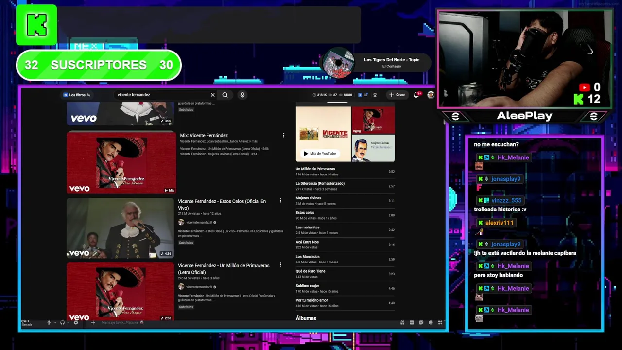This screenshot has height=350, width=622.
Task: Open vicentefernandez channel under Un Millón de Primaveras
Action: tap(199, 287)
